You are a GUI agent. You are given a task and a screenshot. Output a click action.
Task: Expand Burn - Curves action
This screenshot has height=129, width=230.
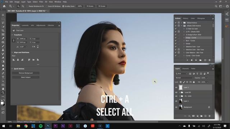point(184,40)
